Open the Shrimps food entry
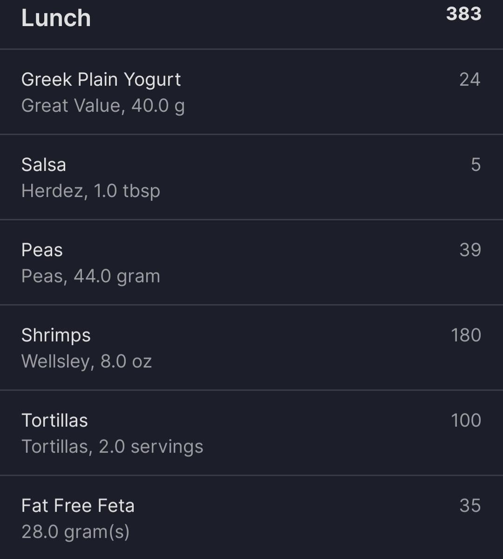 tap(251, 348)
